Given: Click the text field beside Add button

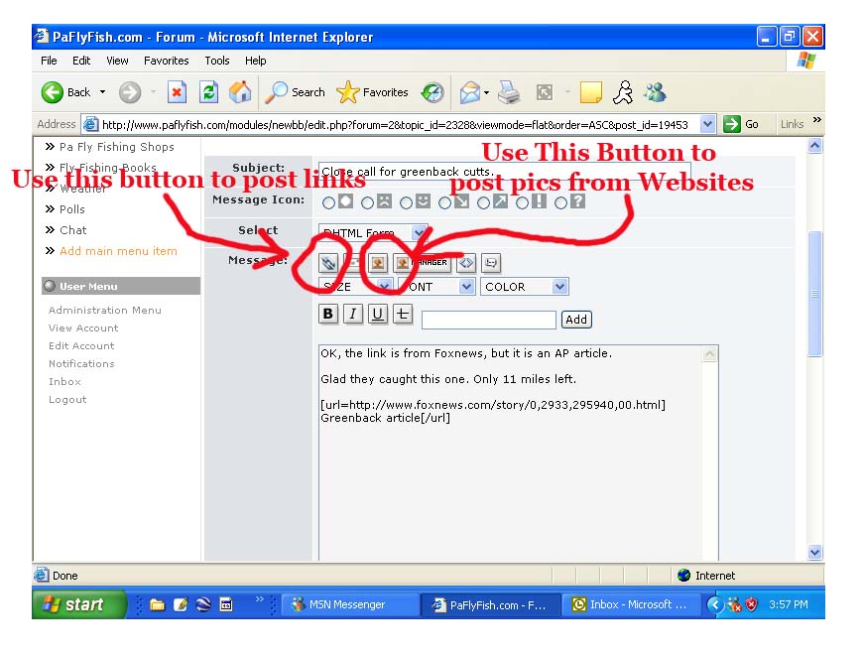Looking at the screenshot, I should (489, 320).
